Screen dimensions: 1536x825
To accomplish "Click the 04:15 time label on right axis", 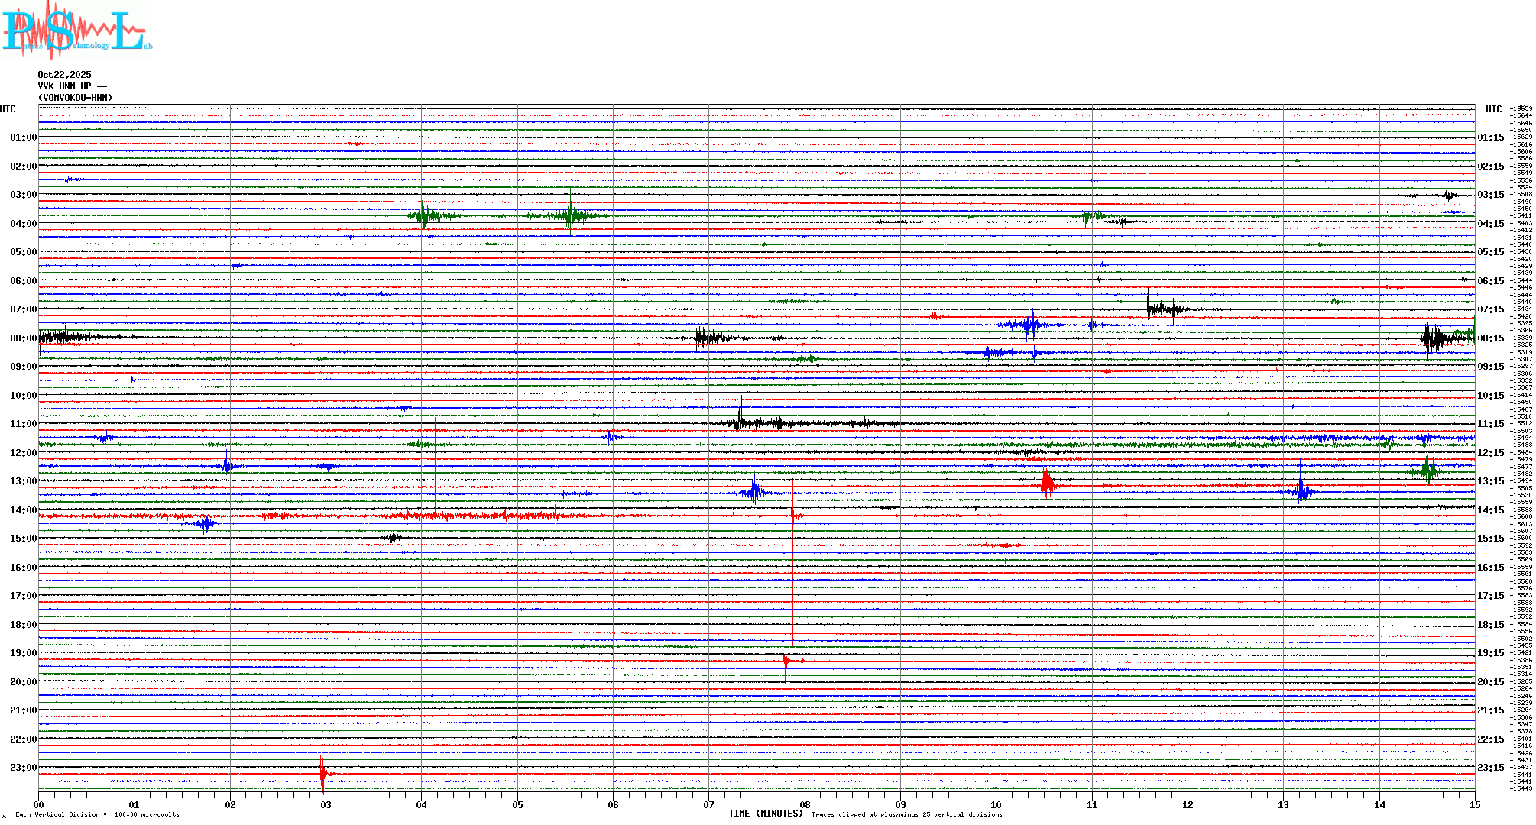I will tap(1490, 224).
